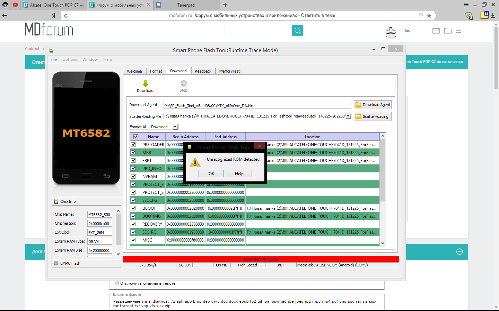The image size is (499, 311).
Task: Click OK in the warning dialog
Action: pos(211,174)
